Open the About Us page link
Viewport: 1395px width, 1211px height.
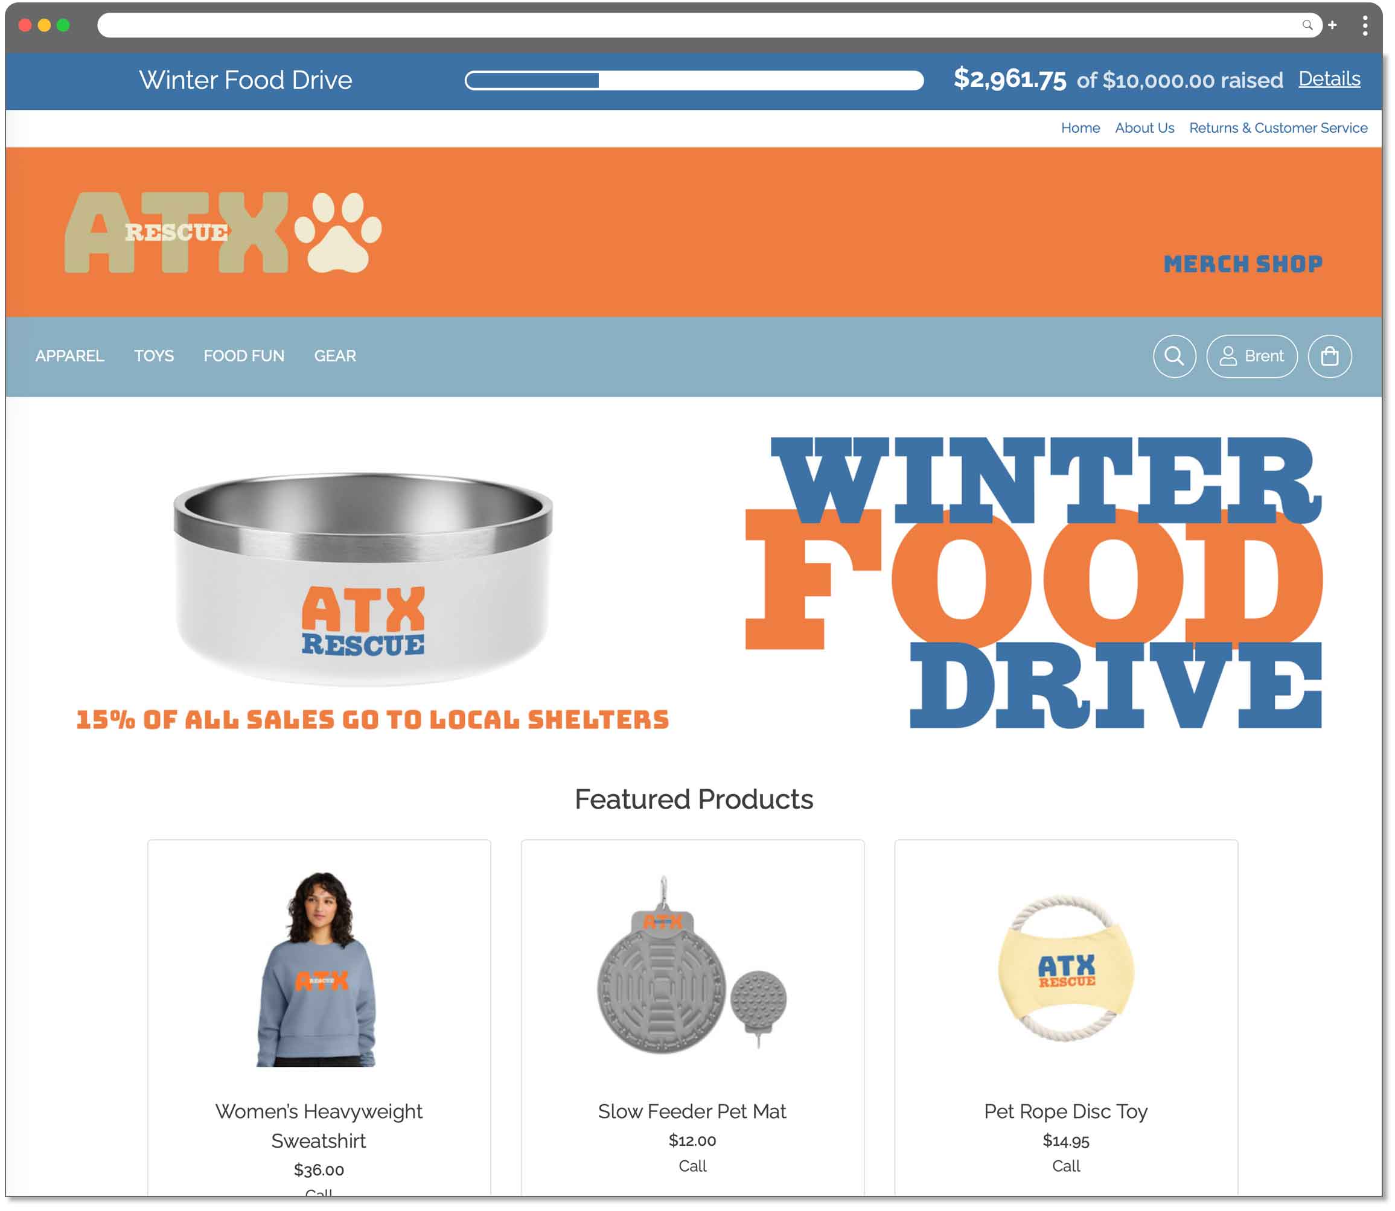[1144, 128]
